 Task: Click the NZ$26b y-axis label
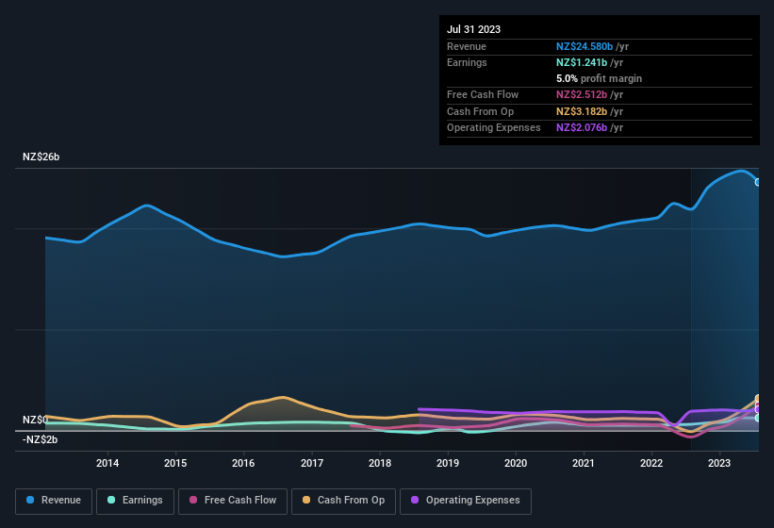point(41,157)
